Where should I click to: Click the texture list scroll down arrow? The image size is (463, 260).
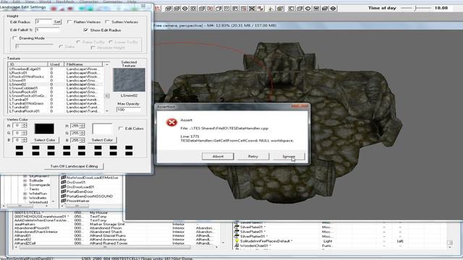tap(107, 110)
